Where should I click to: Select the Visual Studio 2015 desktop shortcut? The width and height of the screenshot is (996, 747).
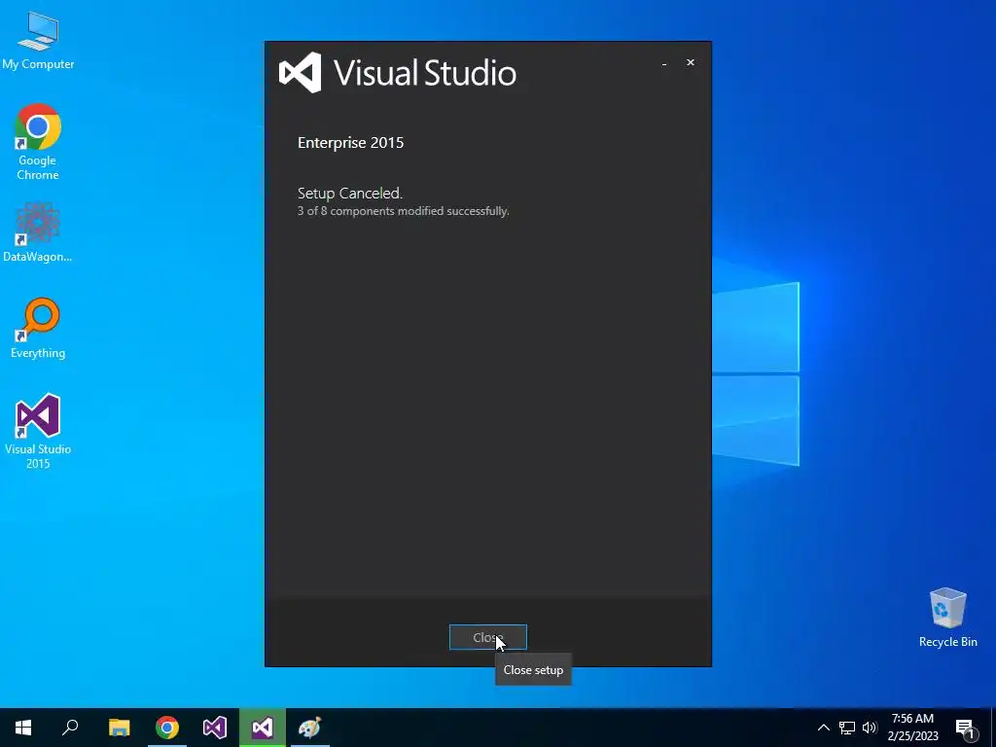point(38,432)
